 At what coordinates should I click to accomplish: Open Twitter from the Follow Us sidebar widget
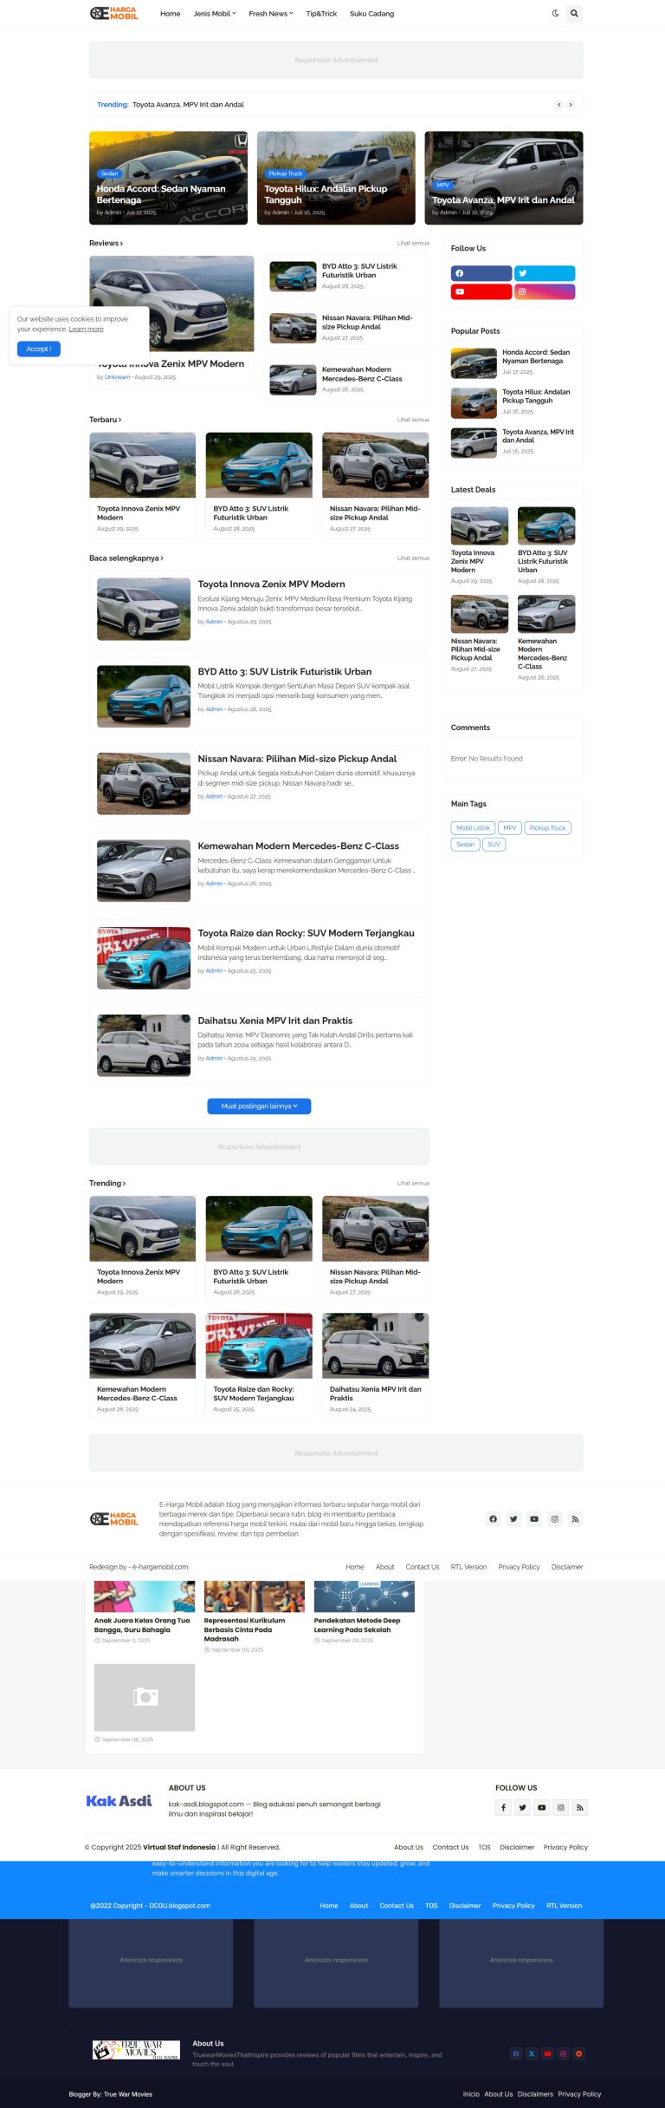pyautogui.click(x=545, y=273)
